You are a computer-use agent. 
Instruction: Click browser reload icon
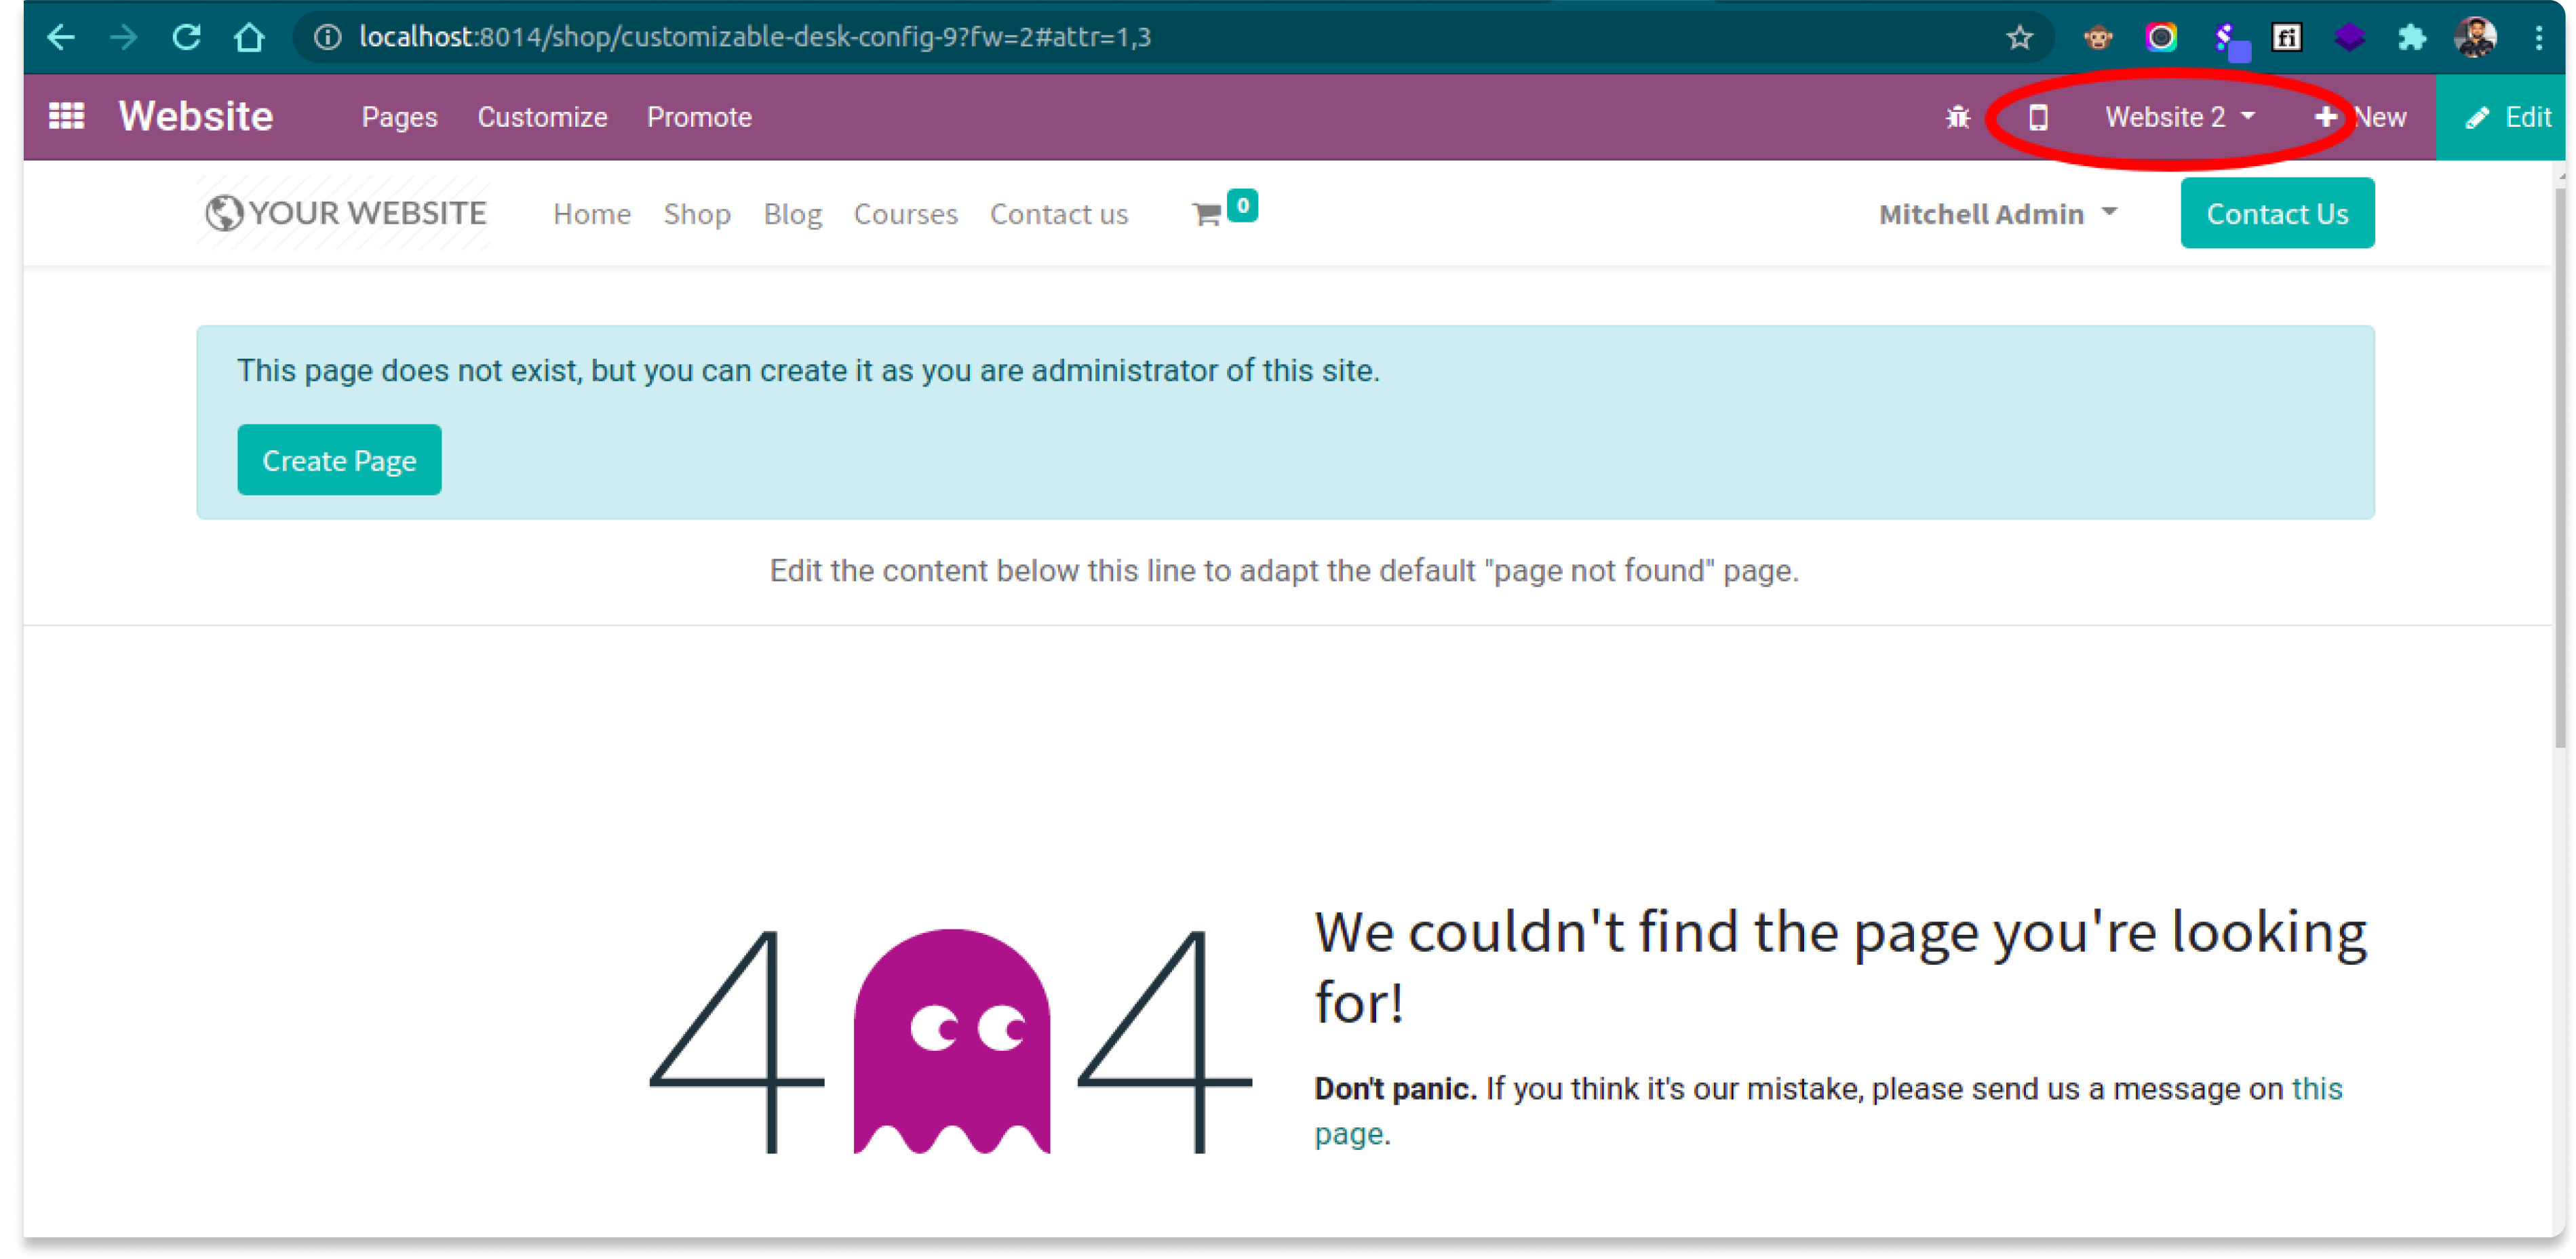pos(187,38)
